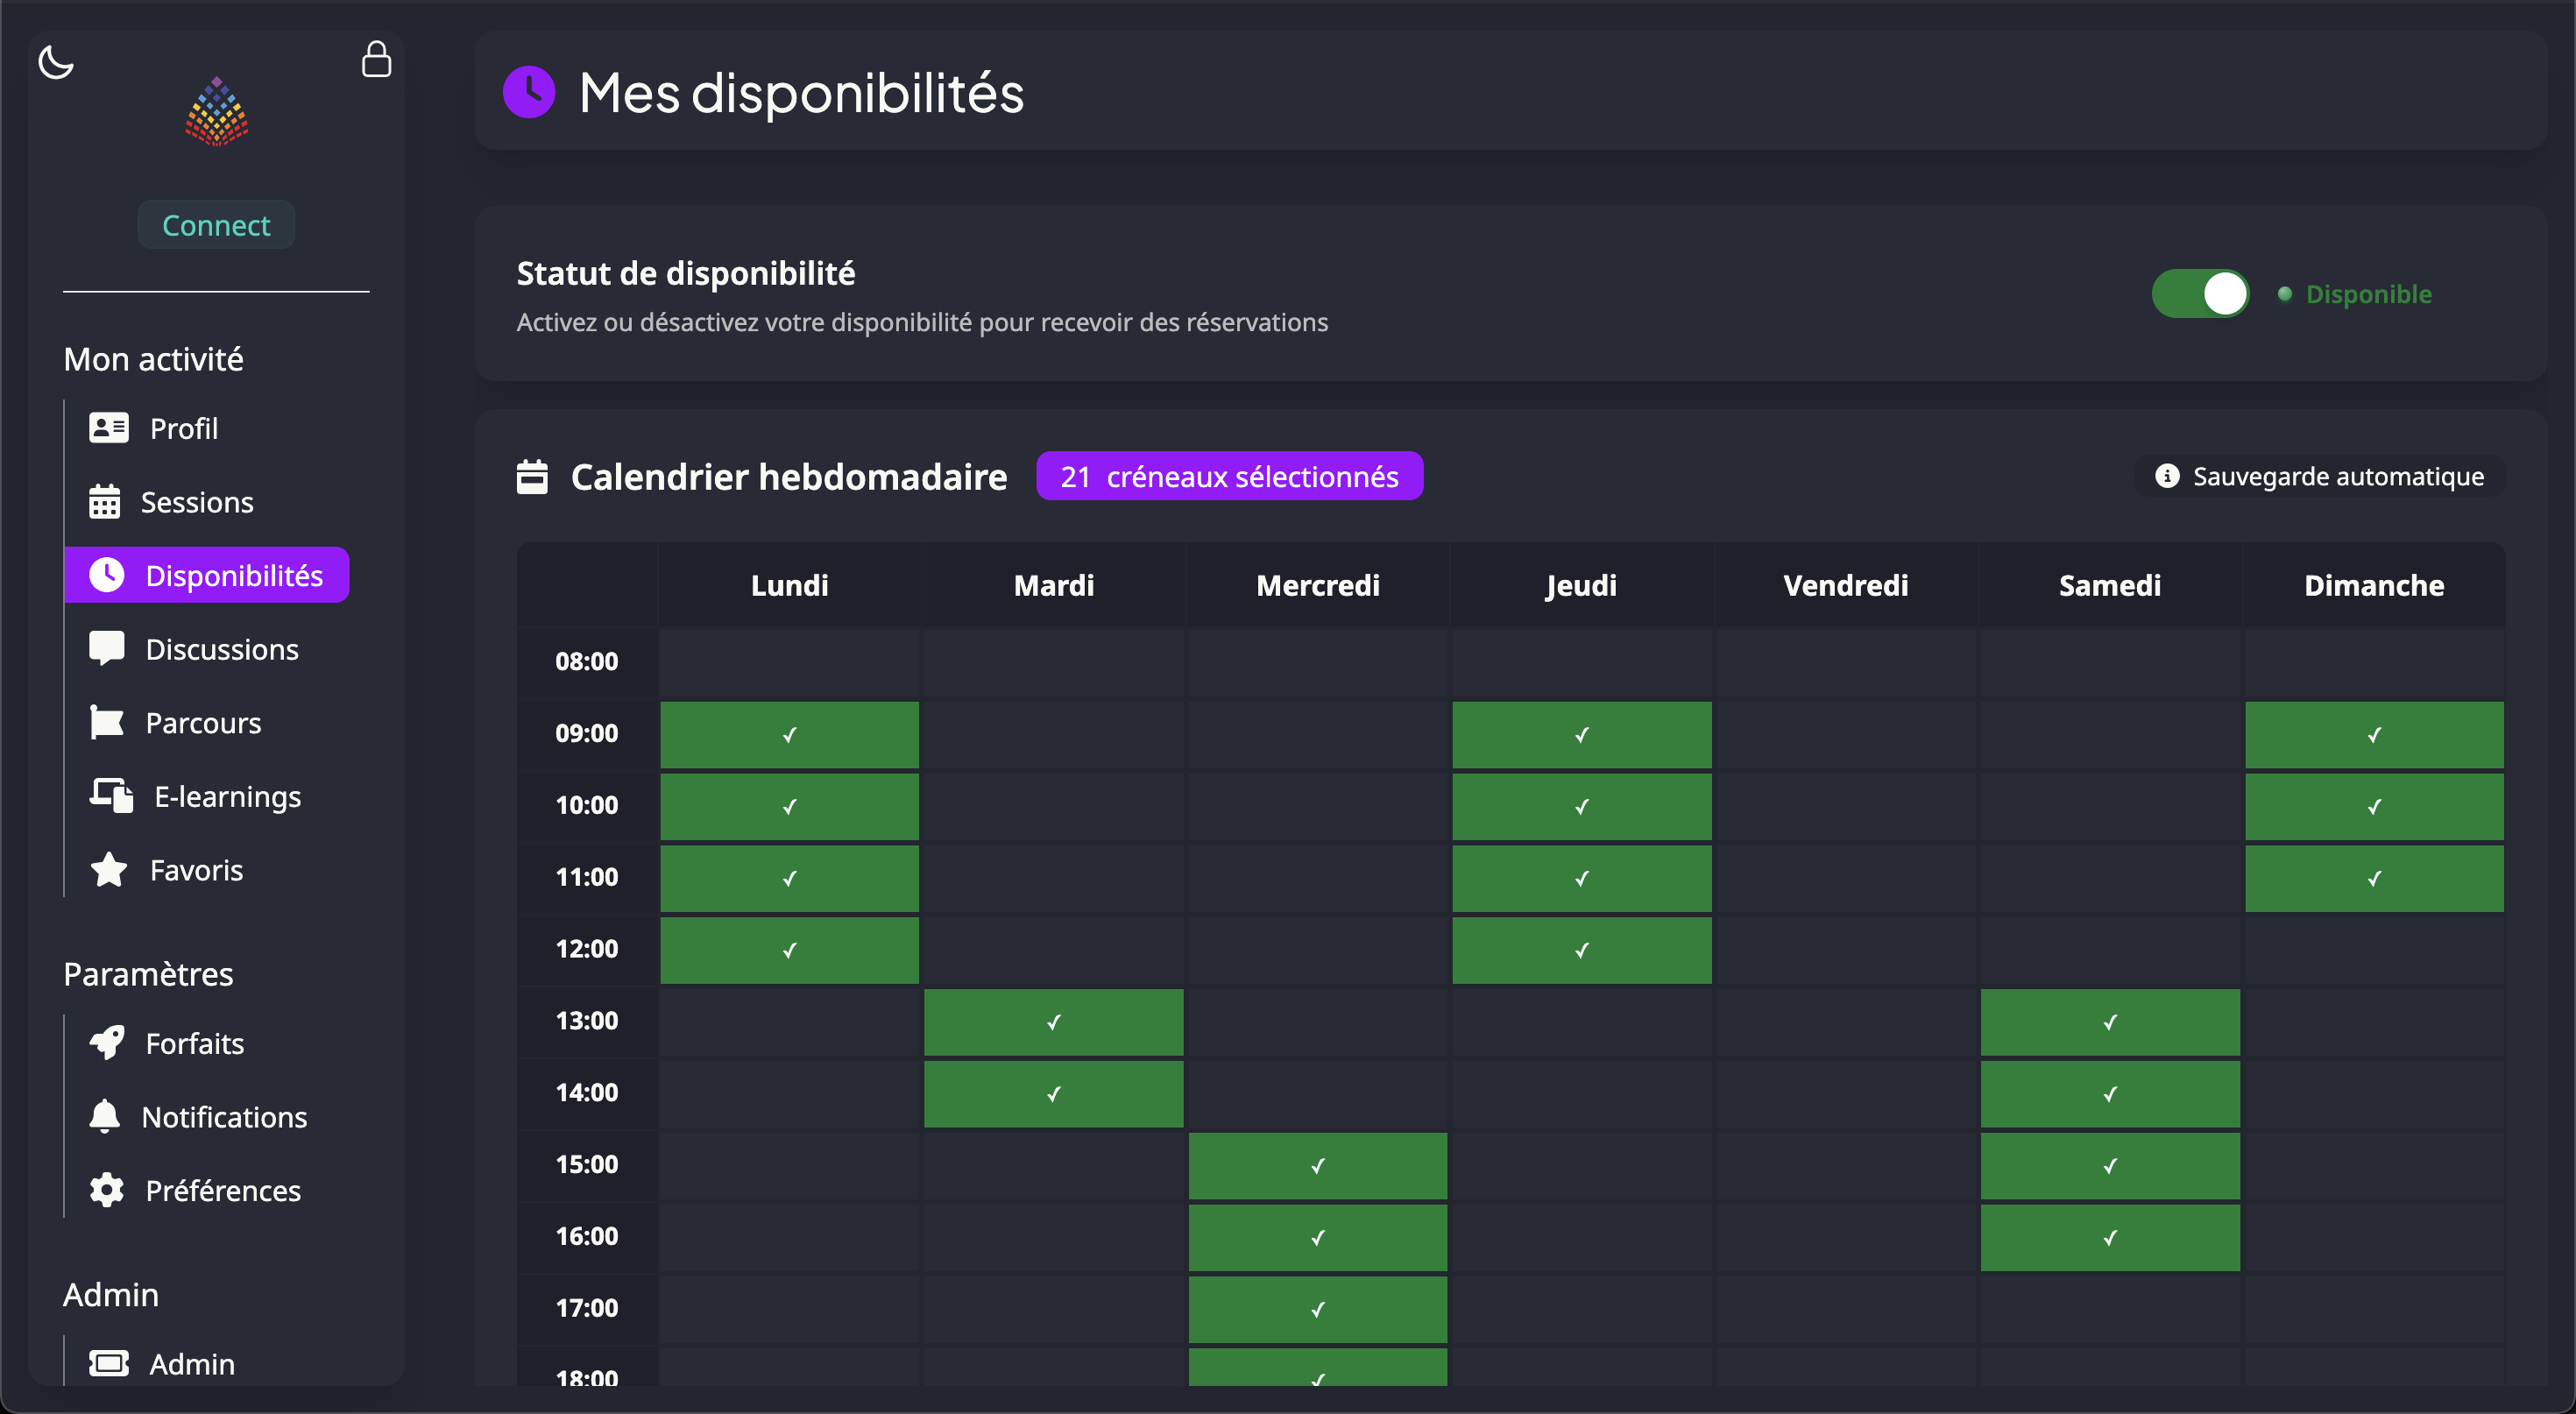
Task: Click the Sessions calendar icon
Action: pyautogui.click(x=104, y=502)
